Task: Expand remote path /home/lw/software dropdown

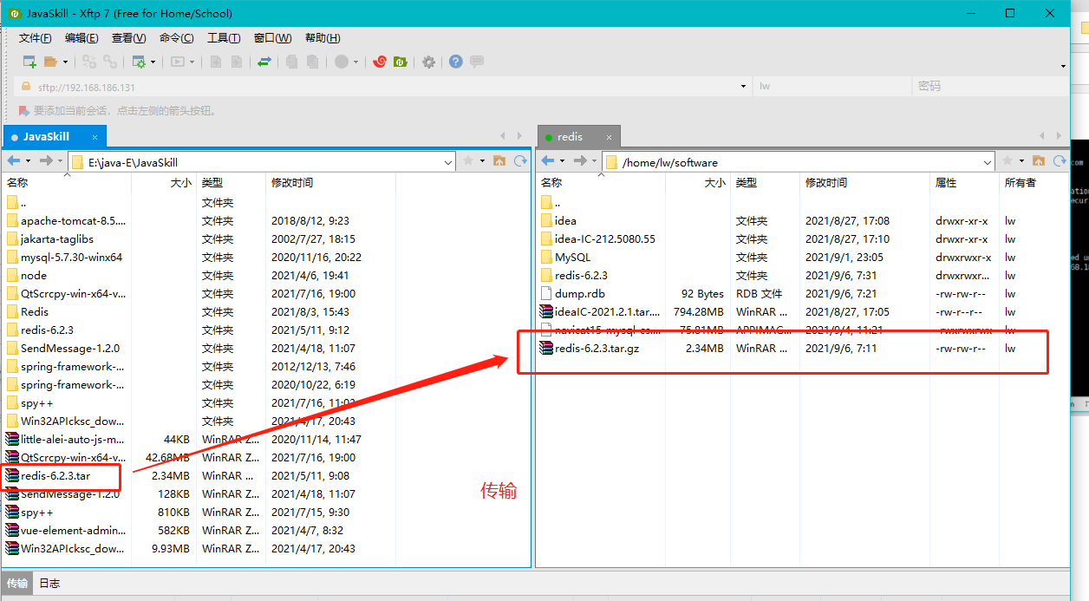Action: tap(988, 162)
